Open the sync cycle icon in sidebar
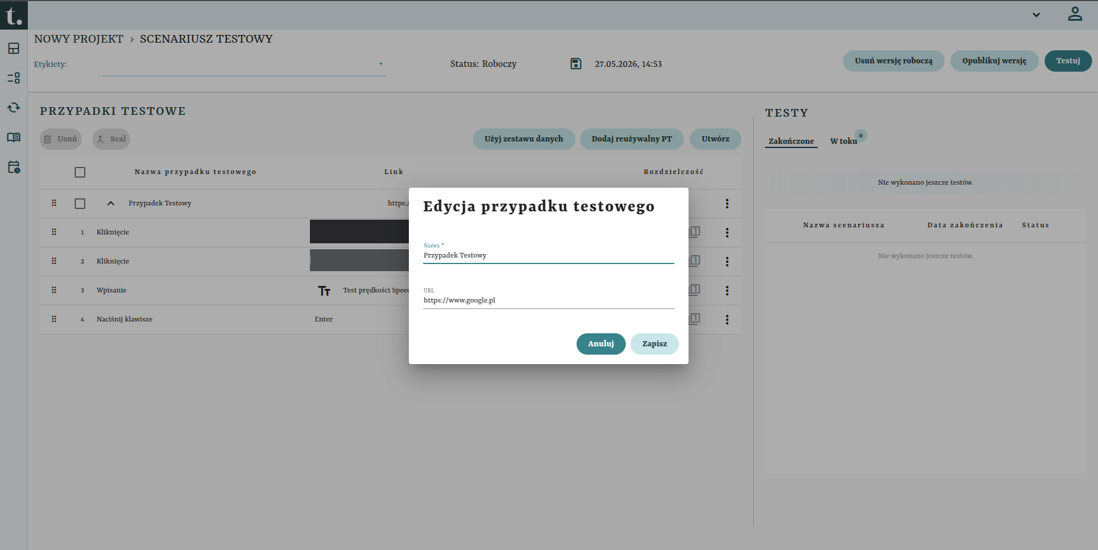Screen dimensions: 1098x550 click(x=14, y=108)
